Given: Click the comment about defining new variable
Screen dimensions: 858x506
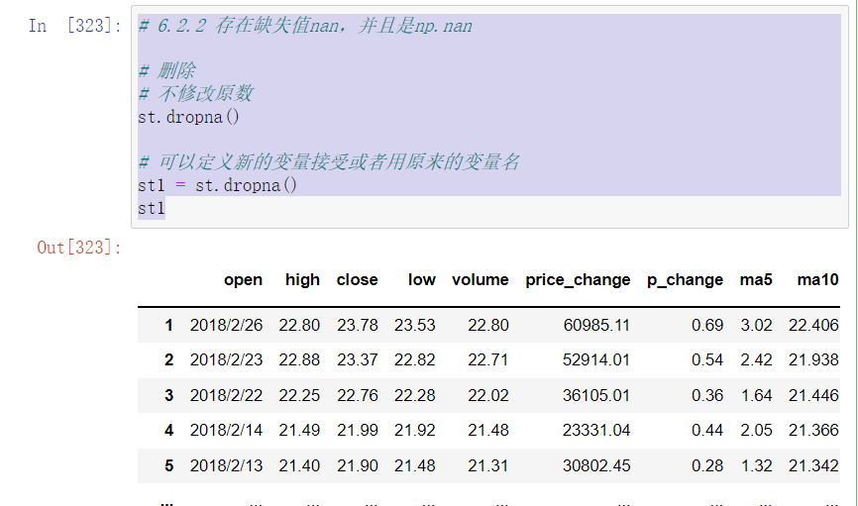Looking at the screenshot, I should [329, 162].
